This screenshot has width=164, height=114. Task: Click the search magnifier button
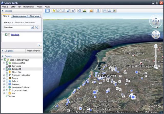pyautogui.click(x=37, y=27)
